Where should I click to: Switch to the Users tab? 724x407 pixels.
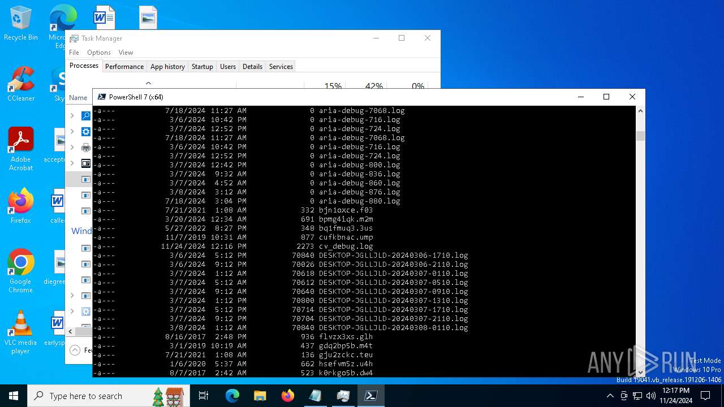(228, 67)
